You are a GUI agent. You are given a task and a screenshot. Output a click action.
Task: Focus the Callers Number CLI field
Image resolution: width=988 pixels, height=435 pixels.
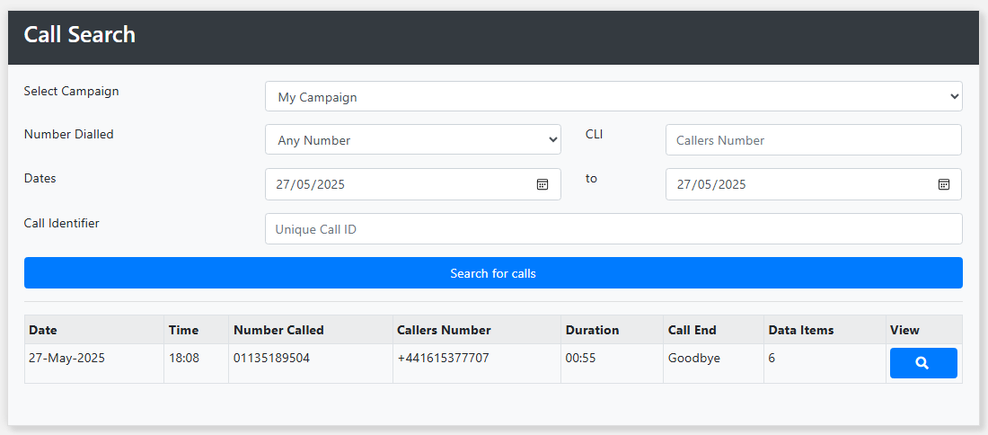pyautogui.click(x=814, y=139)
